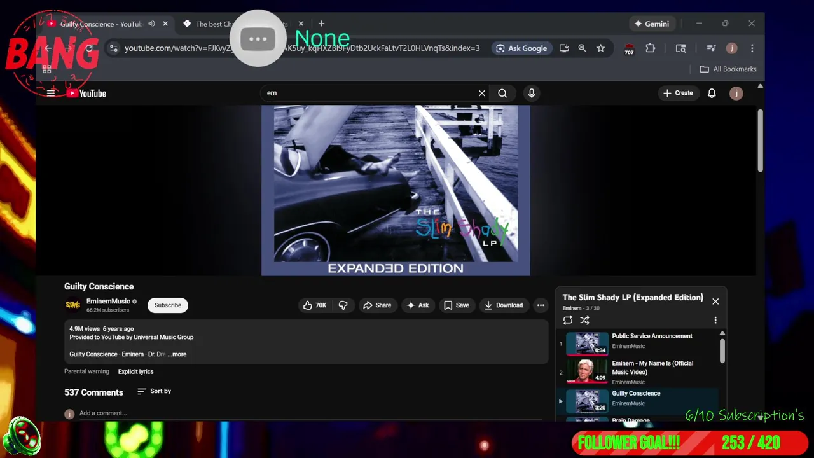Viewport: 814px width, 458px height.
Task: Switch to Guilty Conscience YouTube tab
Action: (102, 24)
